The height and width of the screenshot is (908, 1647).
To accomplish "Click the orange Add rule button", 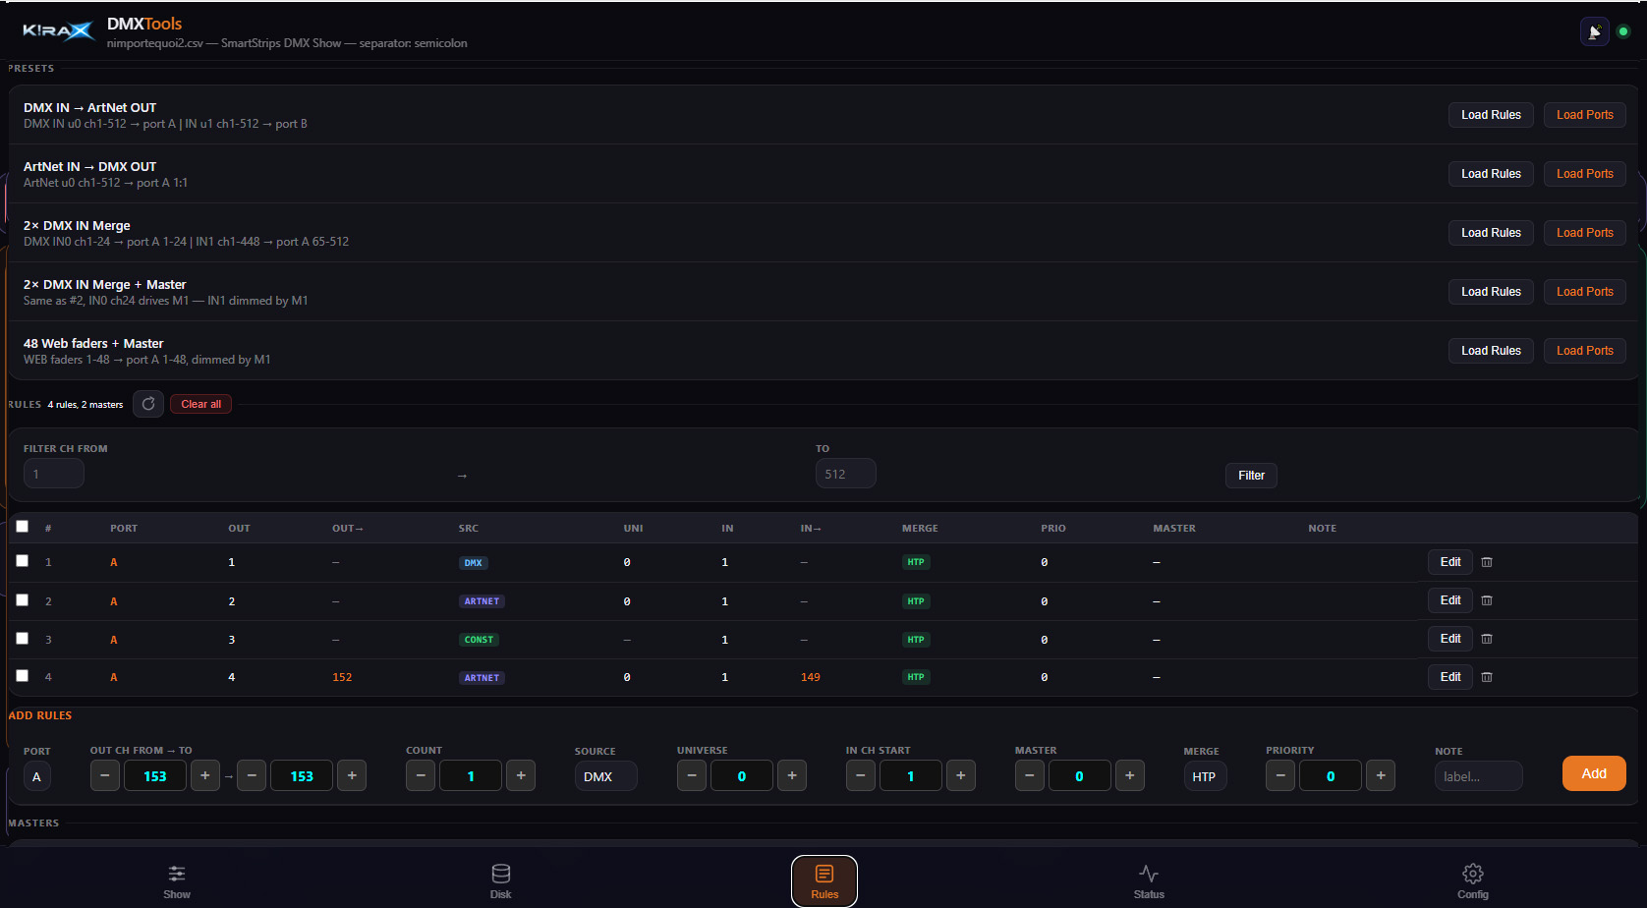I will click(x=1594, y=773).
